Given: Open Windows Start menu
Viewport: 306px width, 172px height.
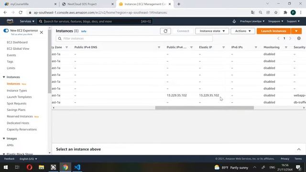Looking at the screenshot, I should tap(6, 167).
